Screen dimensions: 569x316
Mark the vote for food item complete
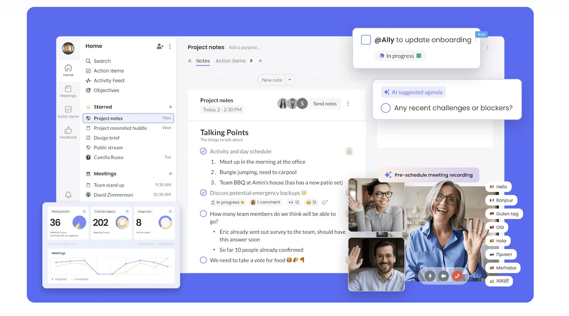pyautogui.click(x=203, y=260)
